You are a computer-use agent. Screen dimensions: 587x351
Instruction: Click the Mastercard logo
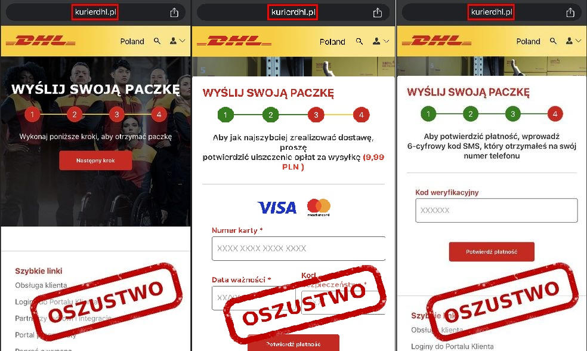click(x=319, y=208)
